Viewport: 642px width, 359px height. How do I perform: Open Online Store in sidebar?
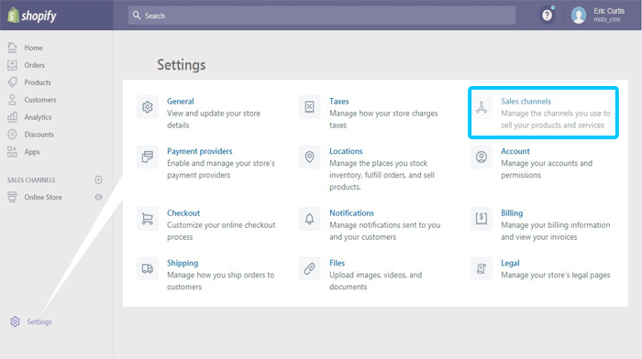[x=43, y=197]
